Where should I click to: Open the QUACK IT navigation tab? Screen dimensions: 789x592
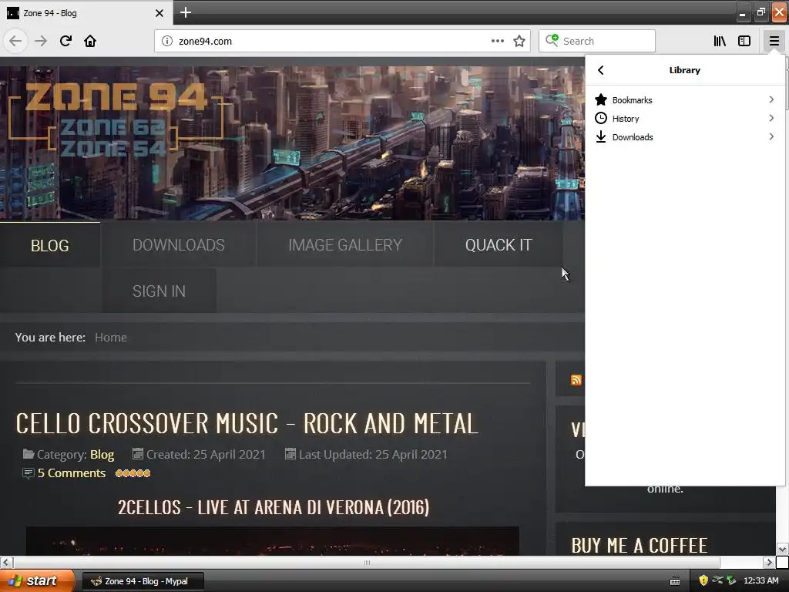(x=499, y=245)
